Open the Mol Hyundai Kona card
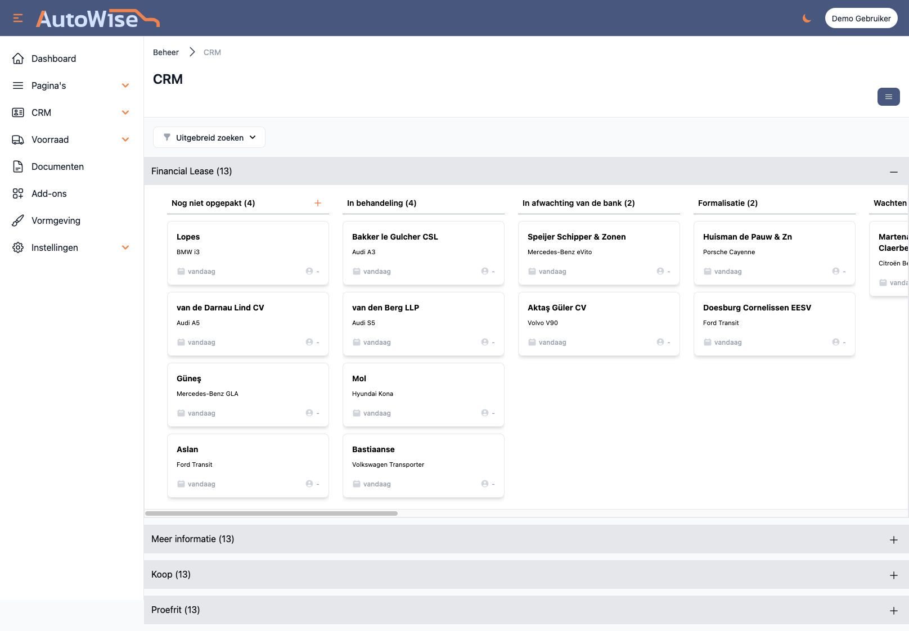Screen dimensions: 909x631 click(x=424, y=395)
